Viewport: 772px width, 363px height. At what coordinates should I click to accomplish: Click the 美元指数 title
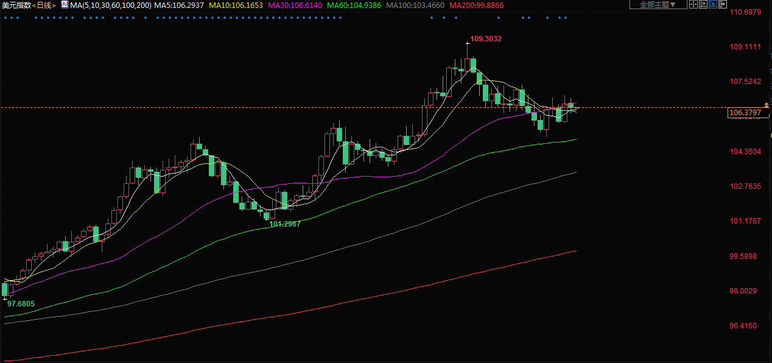click(16, 5)
